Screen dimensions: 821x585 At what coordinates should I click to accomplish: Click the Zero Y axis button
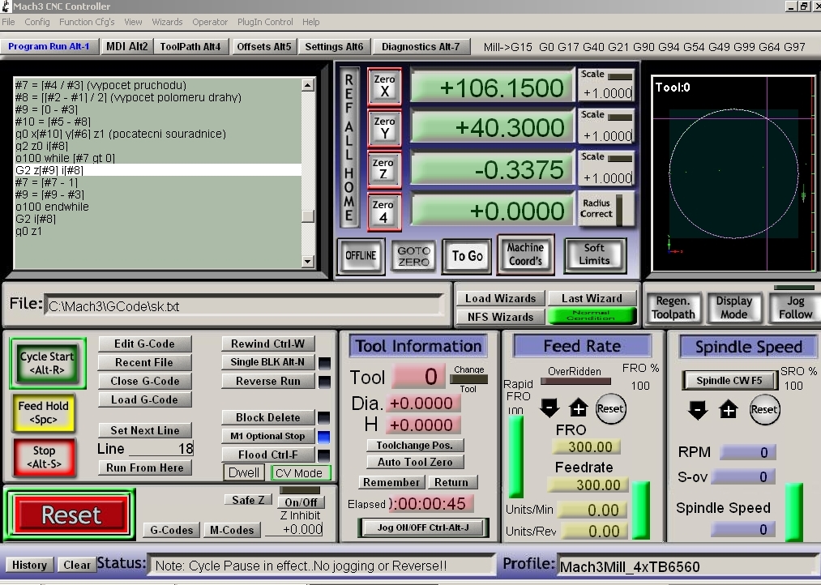(384, 127)
